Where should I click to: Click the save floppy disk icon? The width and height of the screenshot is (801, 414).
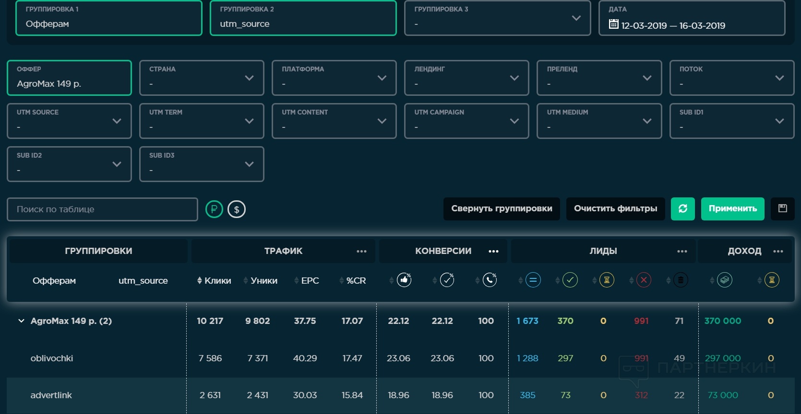782,209
